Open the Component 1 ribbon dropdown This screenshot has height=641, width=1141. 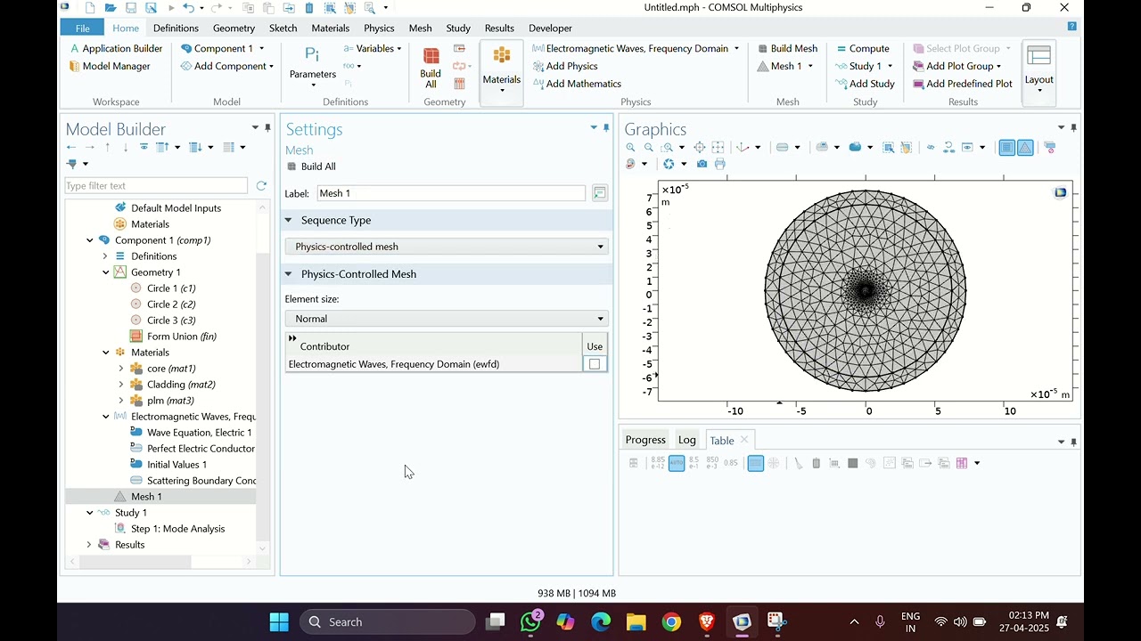[222, 48]
